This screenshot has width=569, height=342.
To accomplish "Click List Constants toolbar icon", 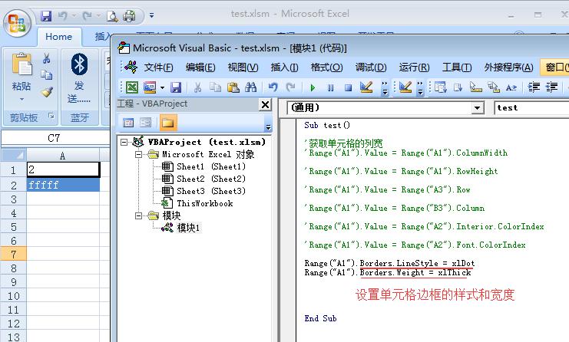I will click(458, 87).
